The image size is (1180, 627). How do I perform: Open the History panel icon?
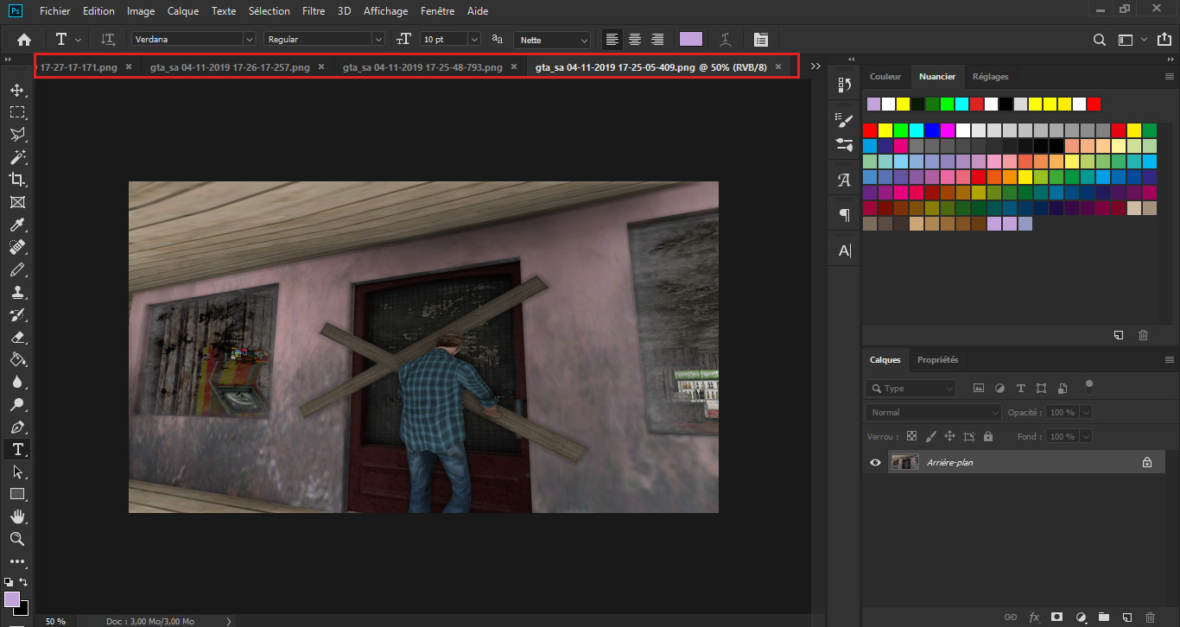pos(844,85)
